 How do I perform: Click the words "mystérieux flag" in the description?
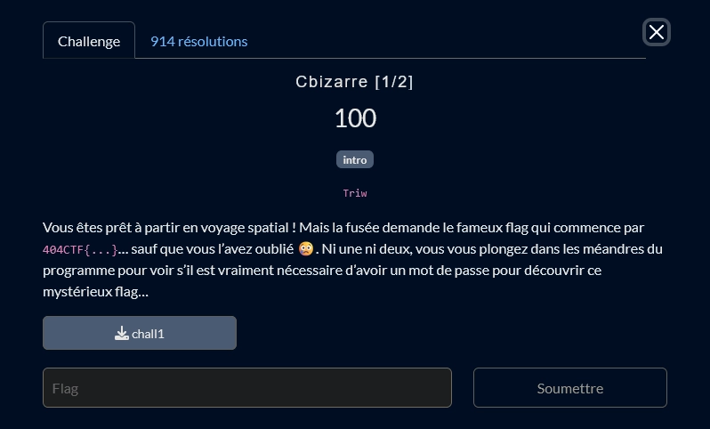[x=93, y=291]
